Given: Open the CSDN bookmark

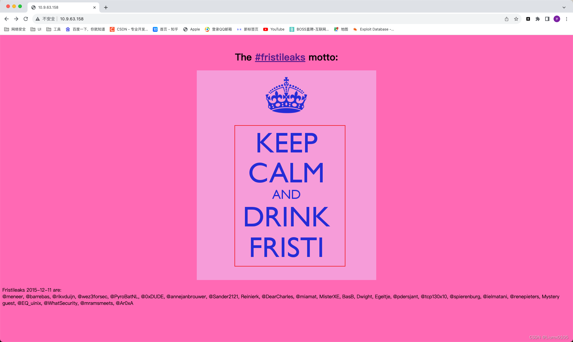Looking at the screenshot, I should pyautogui.click(x=129, y=29).
